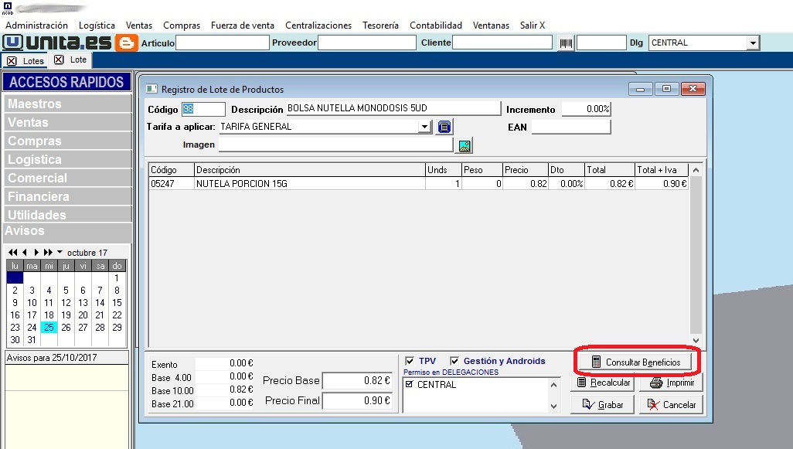Open Utilidades quick access section
Screen dimensions: 793x449
[x=68, y=215]
